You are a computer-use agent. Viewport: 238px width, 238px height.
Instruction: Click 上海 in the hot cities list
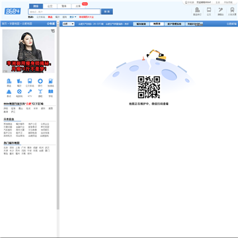coord(18,147)
